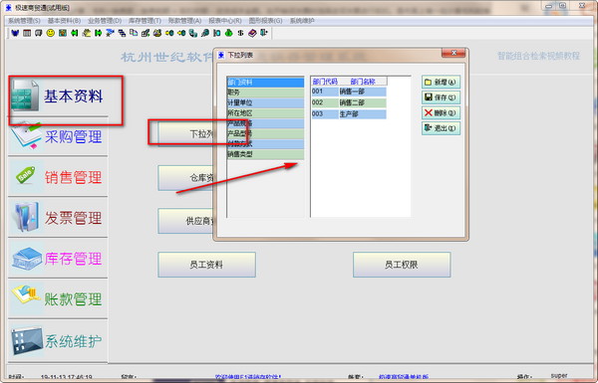Click the exit door toolbar icon

264,33
